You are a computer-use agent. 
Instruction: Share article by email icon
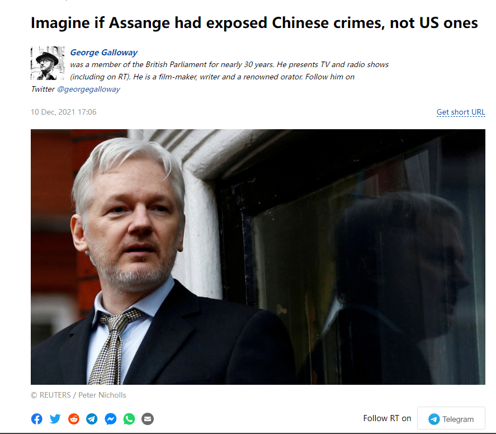(148, 419)
